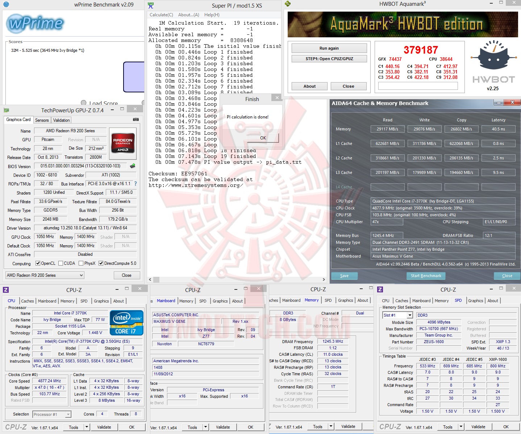Click Run again in HWBOT Aquamark
Screen dimensions: 521x434
pos(329,48)
